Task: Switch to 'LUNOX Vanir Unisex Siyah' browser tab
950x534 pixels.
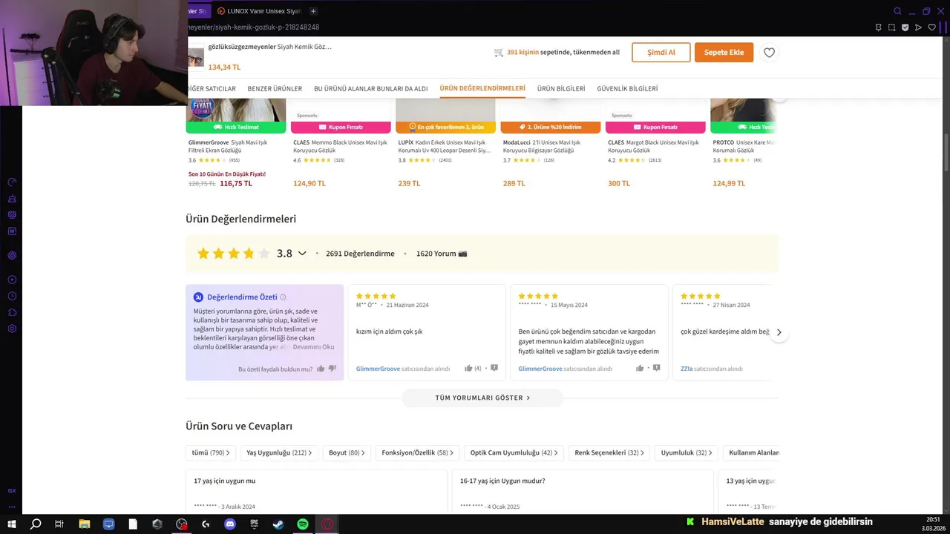Action: pyautogui.click(x=259, y=11)
